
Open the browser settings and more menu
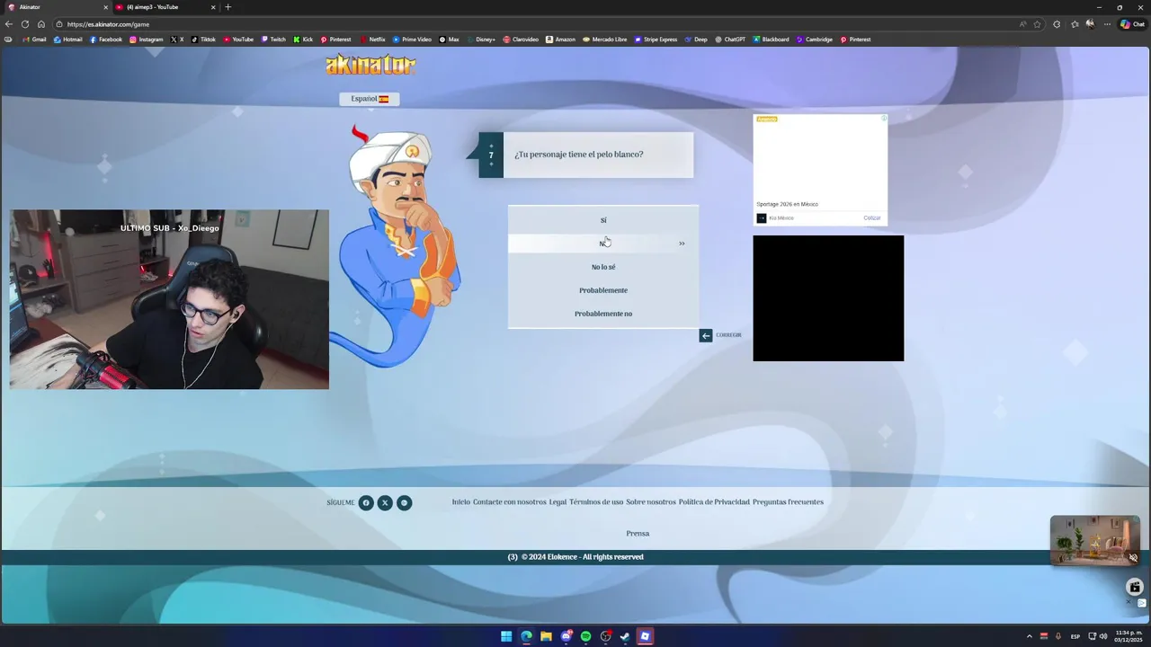click(x=1107, y=24)
